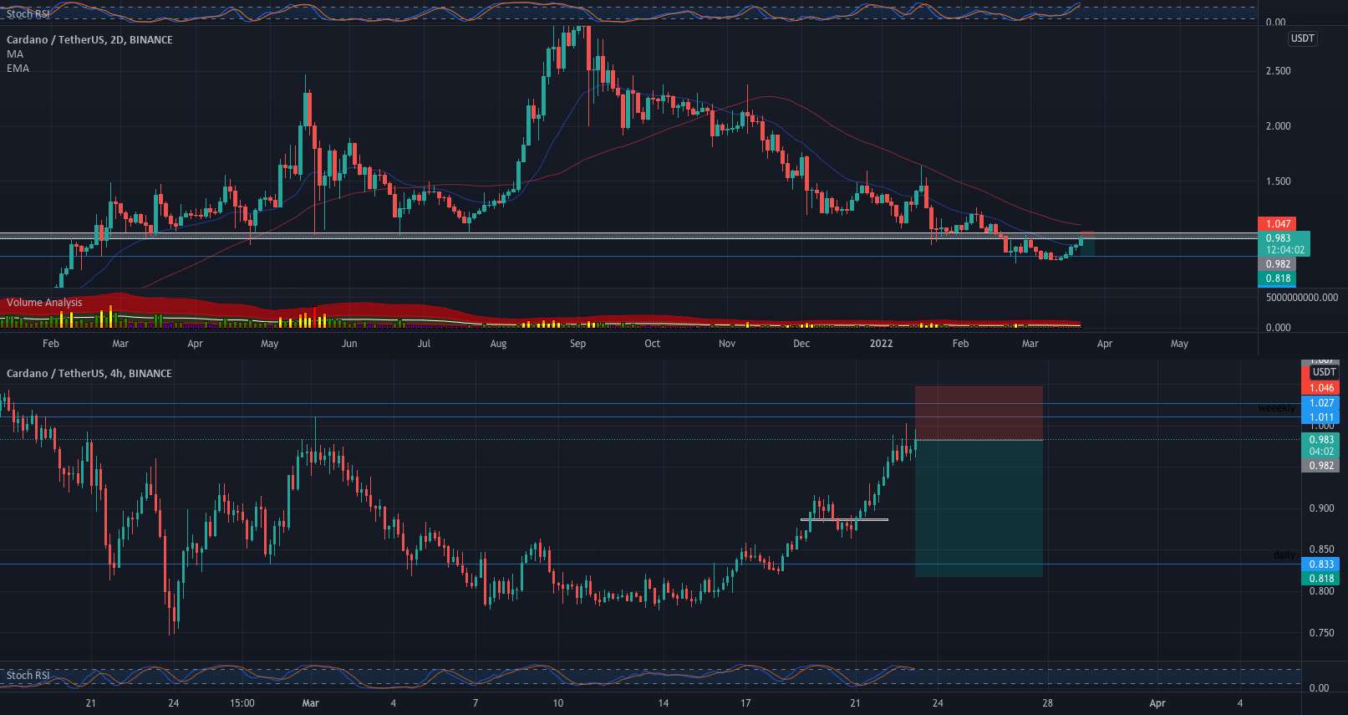This screenshot has height=715, width=1348.
Task: Click the 14 label on 4h time axis
Action: (x=663, y=703)
